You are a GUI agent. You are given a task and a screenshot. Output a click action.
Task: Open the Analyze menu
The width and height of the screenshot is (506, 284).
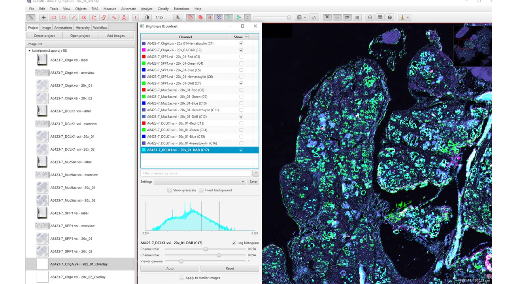pyautogui.click(x=147, y=8)
